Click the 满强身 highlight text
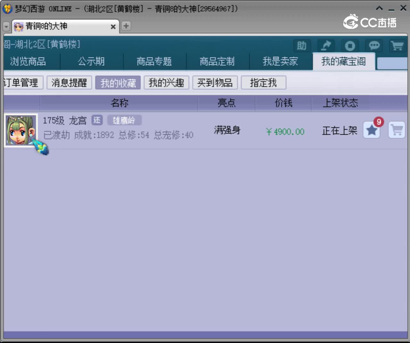 click(227, 130)
